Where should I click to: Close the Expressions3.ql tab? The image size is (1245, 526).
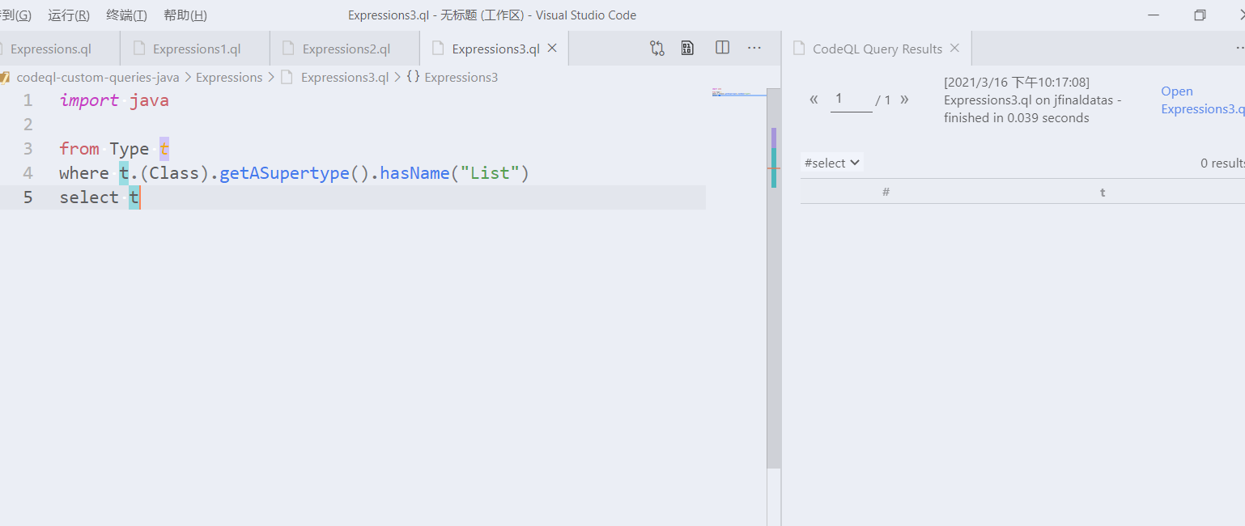click(553, 48)
